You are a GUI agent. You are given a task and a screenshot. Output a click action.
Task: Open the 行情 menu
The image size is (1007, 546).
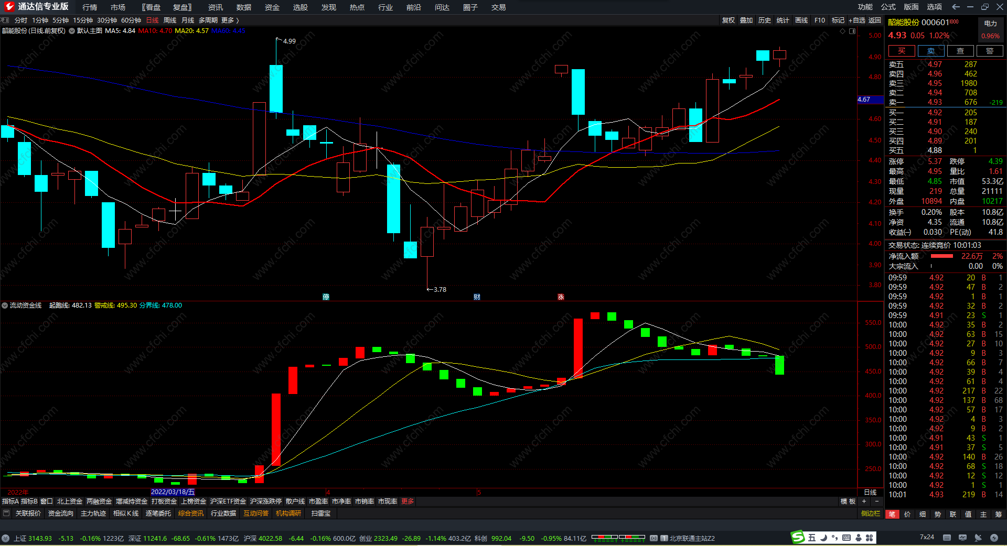[x=90, y=7]
